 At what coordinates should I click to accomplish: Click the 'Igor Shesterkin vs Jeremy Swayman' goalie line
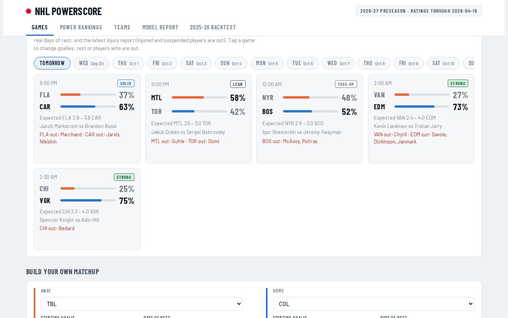coord(302,132)
